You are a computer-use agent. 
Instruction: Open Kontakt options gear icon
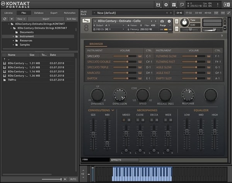(x=166, y=5)
